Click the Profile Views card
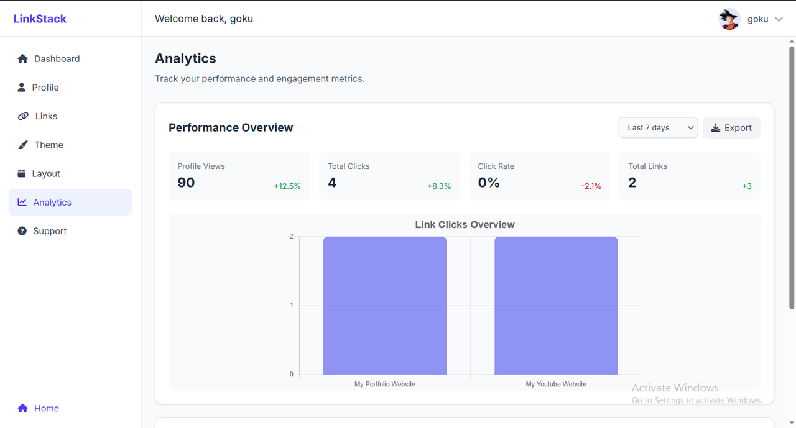The height and width of the screenshot is (428, 796). [x=239, y=176]
